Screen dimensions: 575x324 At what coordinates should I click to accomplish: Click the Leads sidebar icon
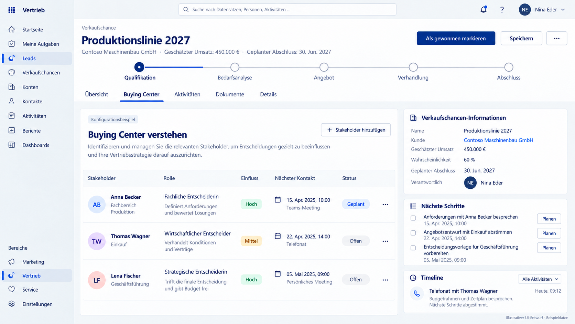(12, 58)
